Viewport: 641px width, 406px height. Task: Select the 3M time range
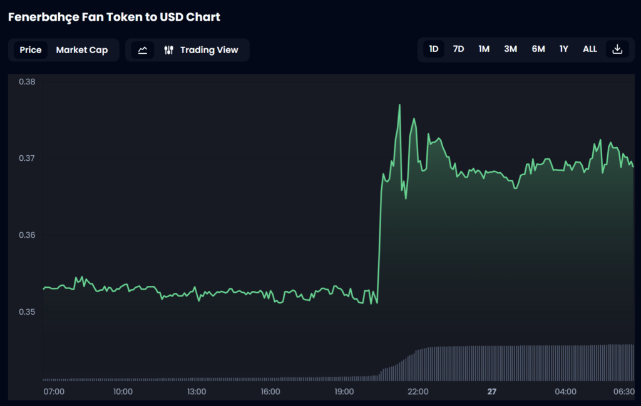tap(510, 49)
